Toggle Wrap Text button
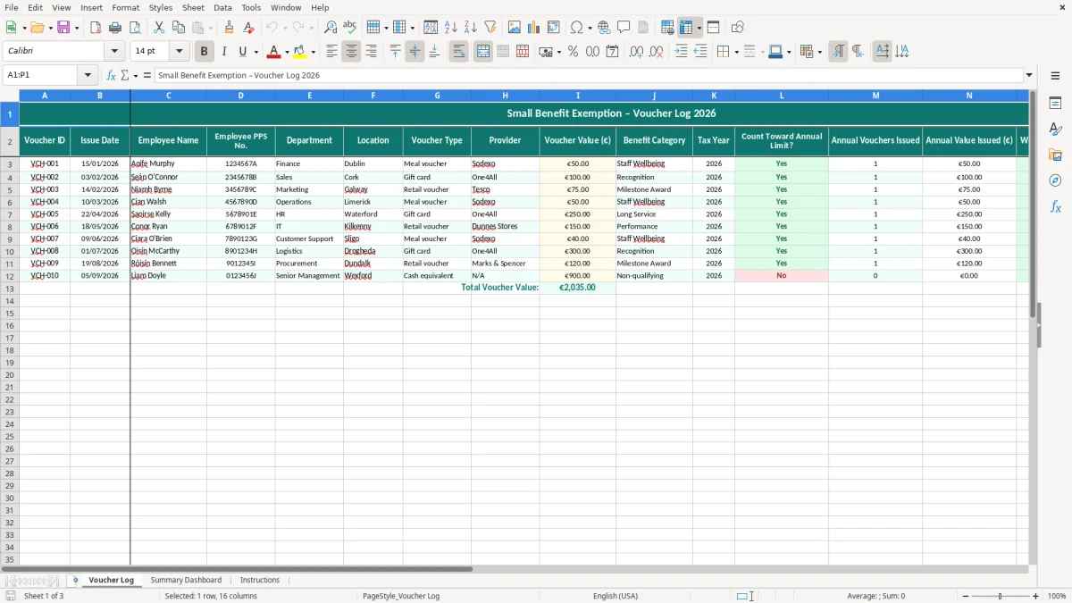 pyautogui.click(x=459, y=52)
